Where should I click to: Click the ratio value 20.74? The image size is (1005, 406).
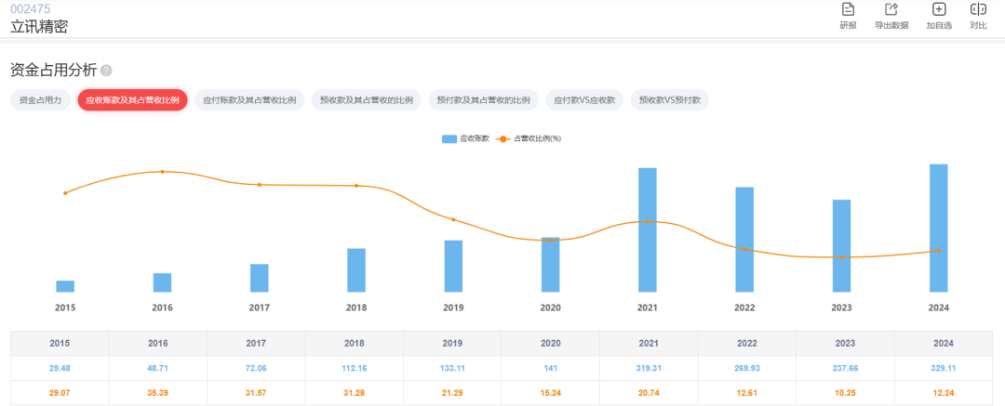click(649, 393)
